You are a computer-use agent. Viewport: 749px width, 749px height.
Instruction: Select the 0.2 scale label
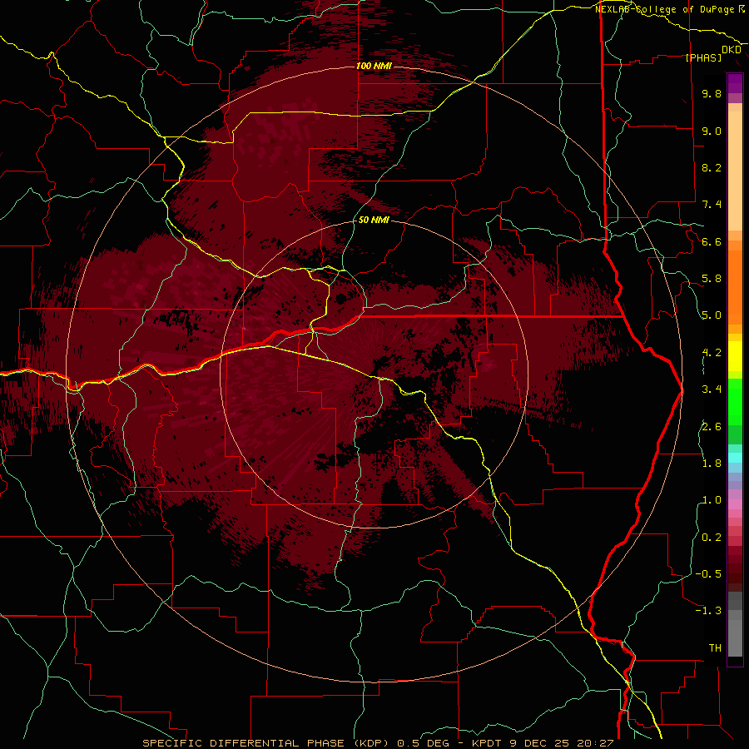click(x=712, y=538)
